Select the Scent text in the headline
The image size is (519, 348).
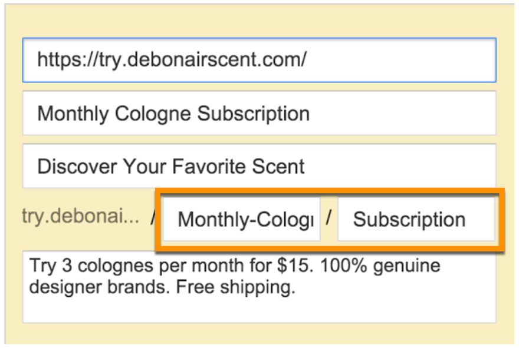coord(283,165)
